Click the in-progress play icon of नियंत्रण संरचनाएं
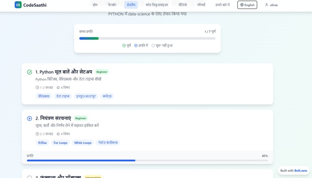The image size is (312, 178). [29, 118]
